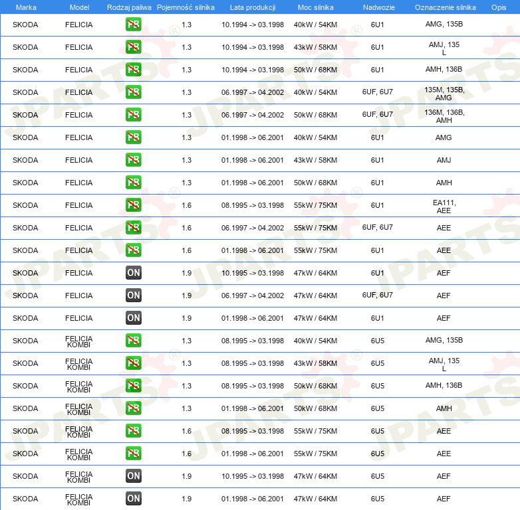The image size is (520, 510).
Task: Click '01.1998 -> 06.2001' in Kombi AEE row
Action: 253,454
